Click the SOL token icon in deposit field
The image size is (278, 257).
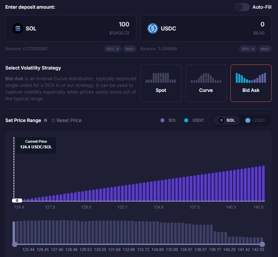(18, 28)
